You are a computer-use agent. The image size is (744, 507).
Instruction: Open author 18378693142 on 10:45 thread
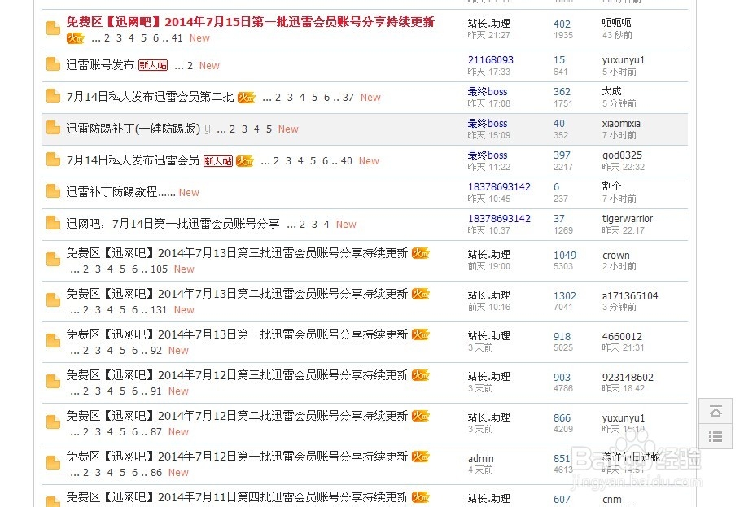point(499,187)
